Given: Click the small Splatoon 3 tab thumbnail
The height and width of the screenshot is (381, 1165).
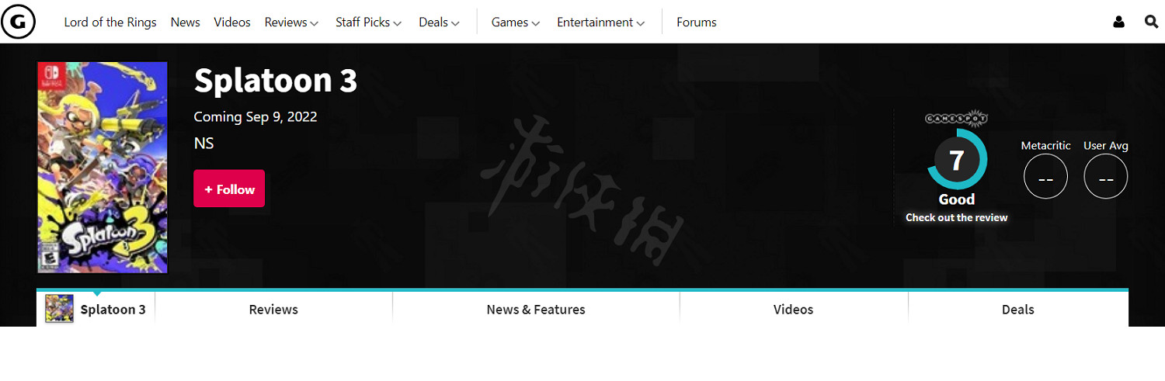Looking at the screenshot, I should coord(60,309).
